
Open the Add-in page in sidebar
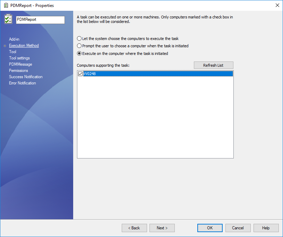point(14,39)
